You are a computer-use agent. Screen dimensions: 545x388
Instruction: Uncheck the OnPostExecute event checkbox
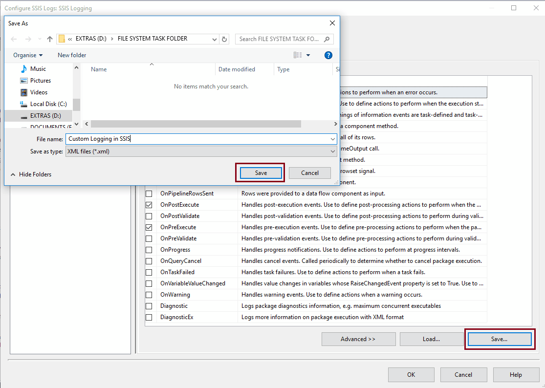(x=149, y=205)
